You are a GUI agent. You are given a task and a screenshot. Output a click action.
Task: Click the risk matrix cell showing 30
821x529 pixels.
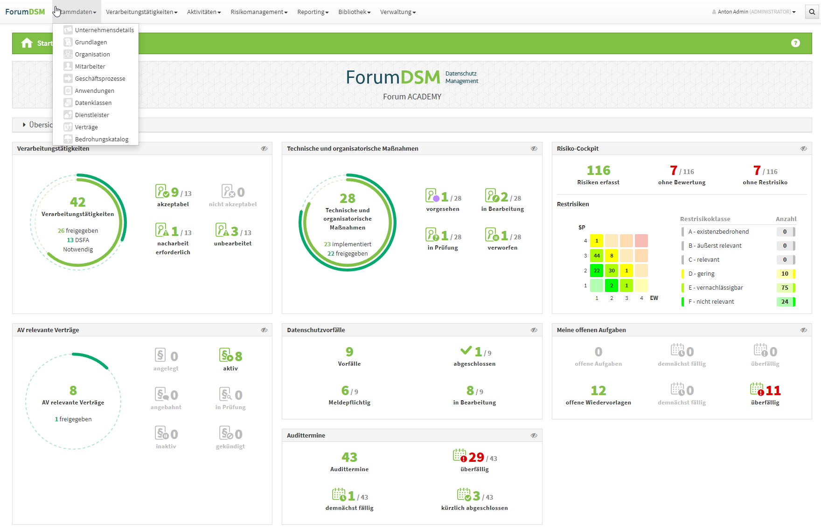(612, 271)
